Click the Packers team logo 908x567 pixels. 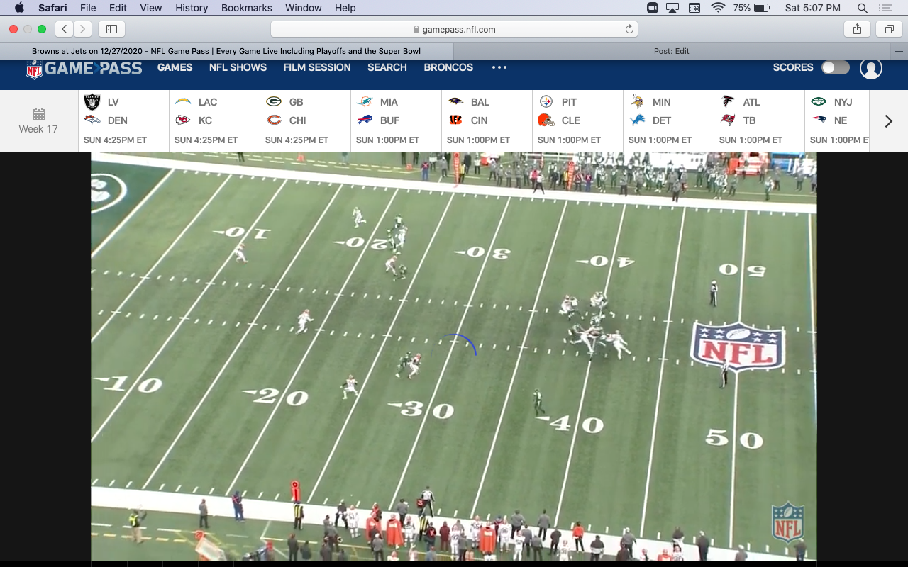point(274,101)
